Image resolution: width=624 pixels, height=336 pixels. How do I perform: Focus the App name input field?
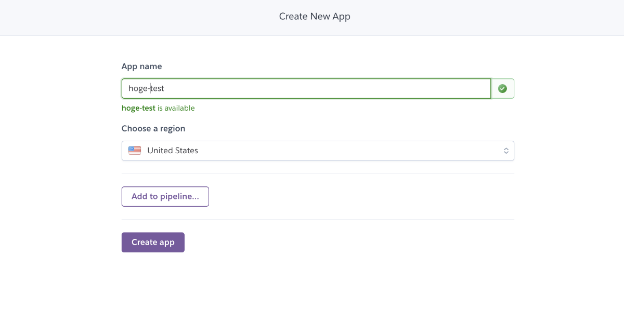click(306, 89)
